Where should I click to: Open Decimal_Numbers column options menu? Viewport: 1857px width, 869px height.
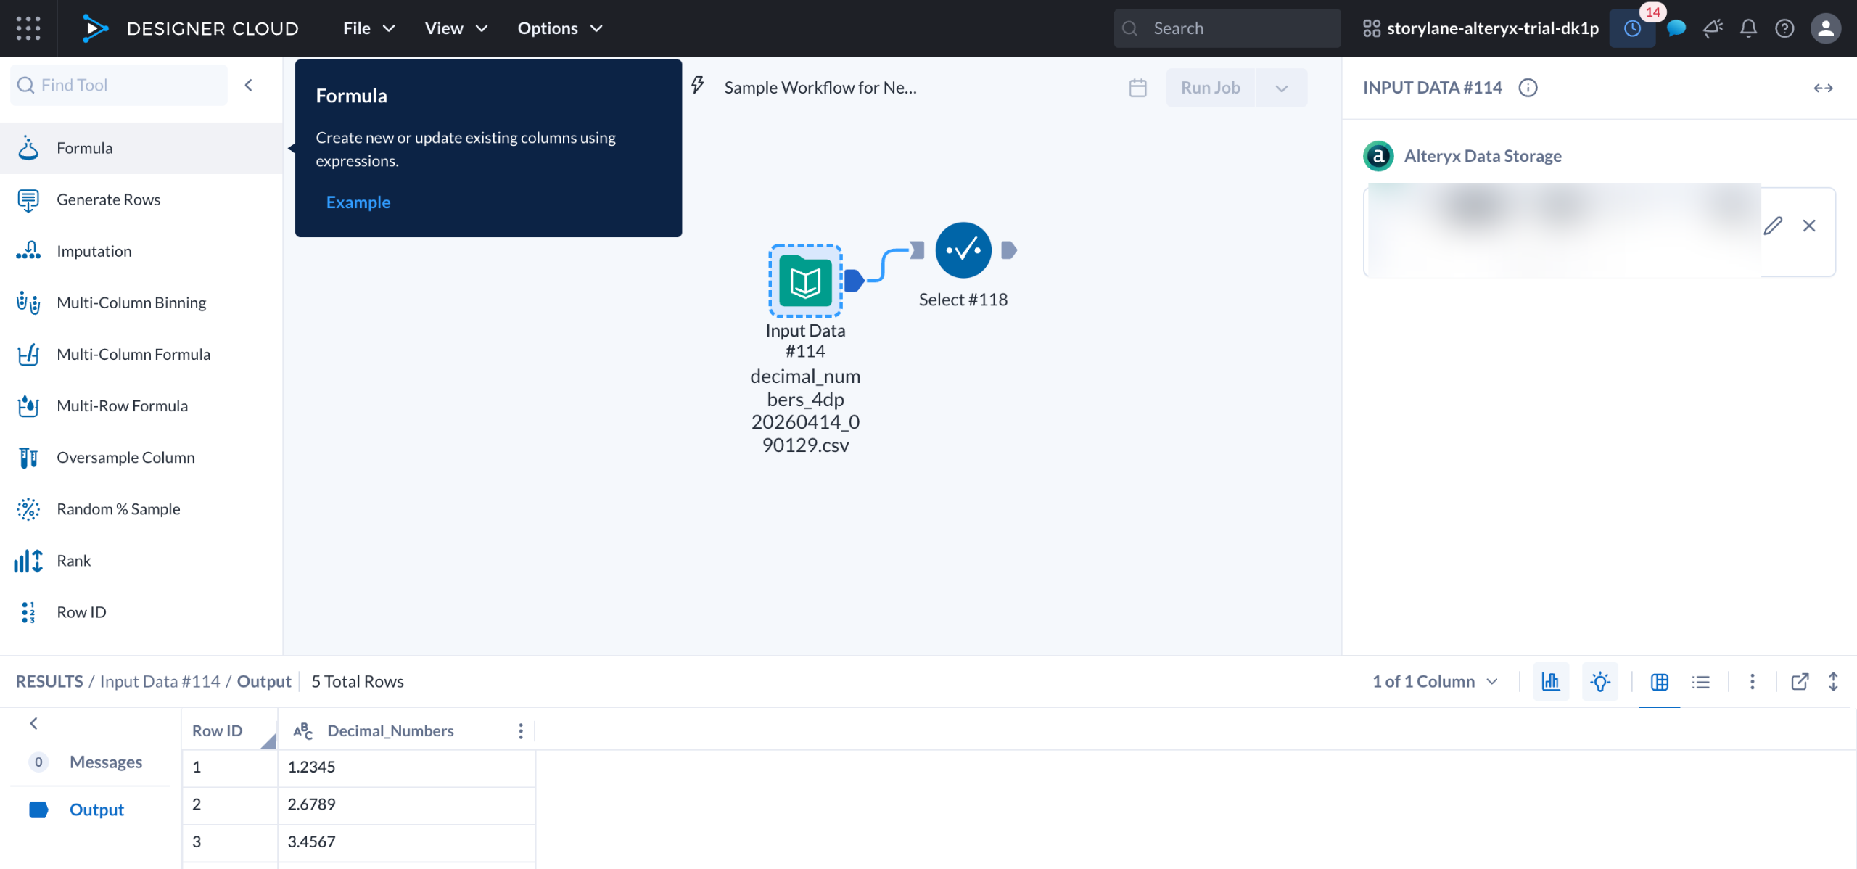pos(520,730)
